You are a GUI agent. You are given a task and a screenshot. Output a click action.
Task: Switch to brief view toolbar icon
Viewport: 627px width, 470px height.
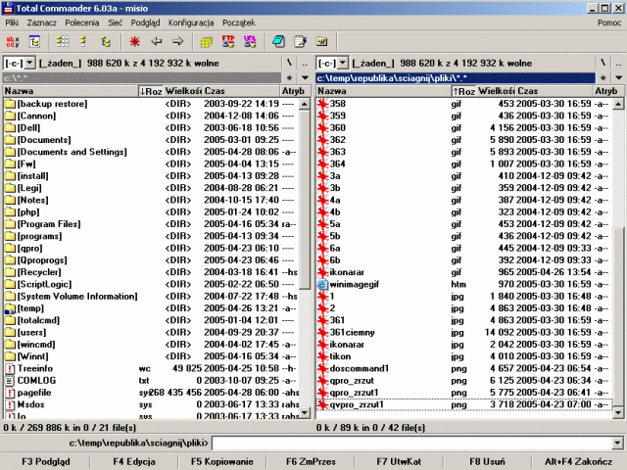click(x=62, y=41)
